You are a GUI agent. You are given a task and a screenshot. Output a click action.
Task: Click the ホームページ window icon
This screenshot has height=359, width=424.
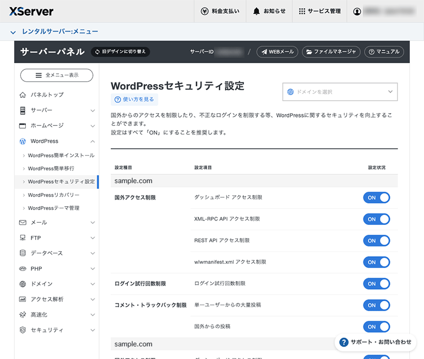pyautogui.click(x=23, y=126)
